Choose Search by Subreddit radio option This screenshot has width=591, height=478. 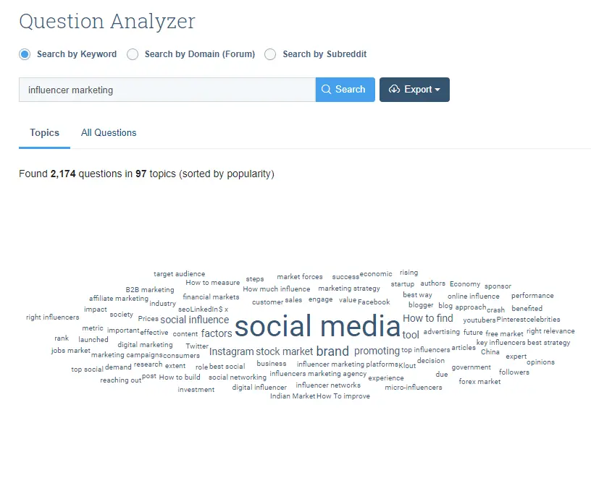tap(270, 54)
